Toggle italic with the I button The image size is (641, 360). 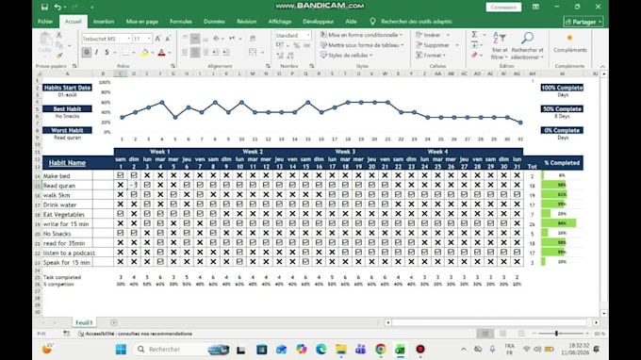96,53
